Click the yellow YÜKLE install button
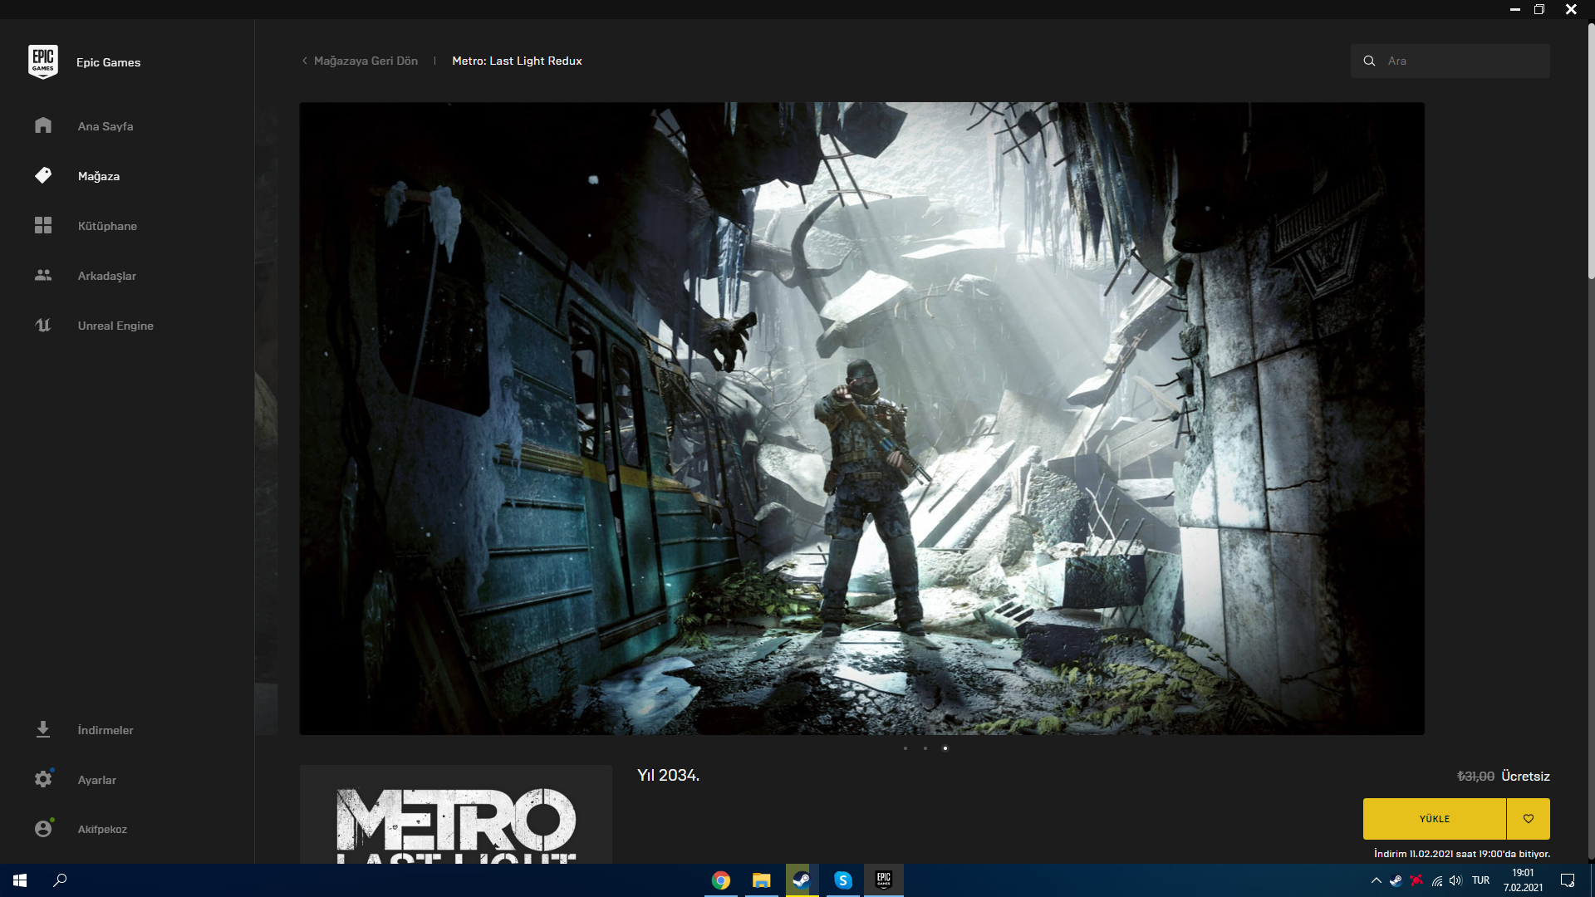The height and width of the screenshot is (897, 1595). pos(1434,819)
